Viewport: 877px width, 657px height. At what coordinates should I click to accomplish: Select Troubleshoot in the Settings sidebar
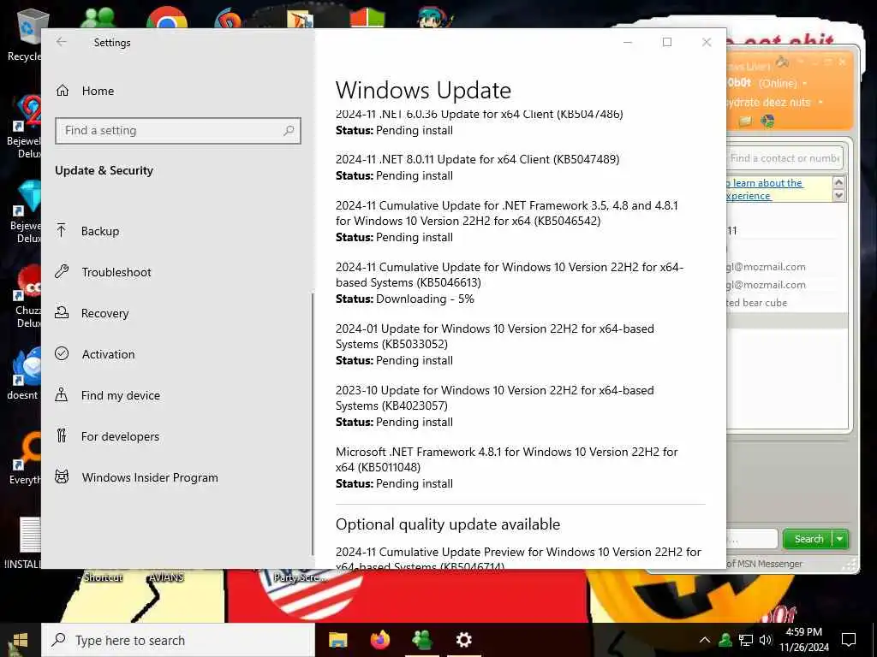click(103, 272)
